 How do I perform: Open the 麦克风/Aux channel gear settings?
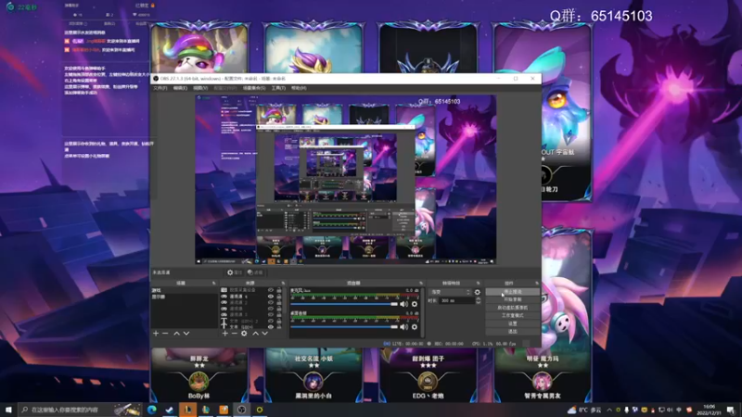point(415,304)
